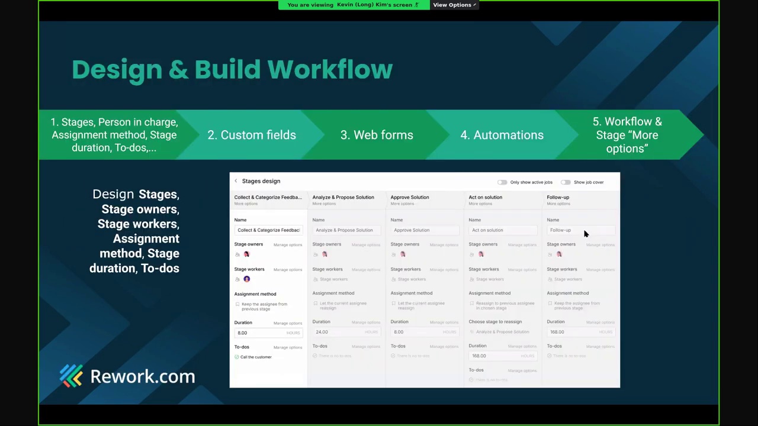Click the assignment method icon in Act on solution column

472,304
